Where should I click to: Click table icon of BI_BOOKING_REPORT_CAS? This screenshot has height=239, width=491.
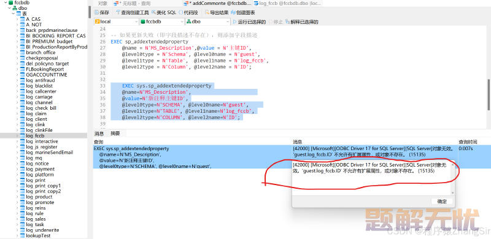[22, 36]
